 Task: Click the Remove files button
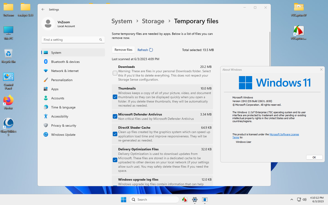[124, 50]
